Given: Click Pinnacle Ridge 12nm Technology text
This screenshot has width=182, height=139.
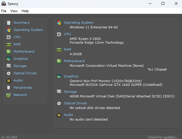Looking at the screenshot, I should 97,42.
